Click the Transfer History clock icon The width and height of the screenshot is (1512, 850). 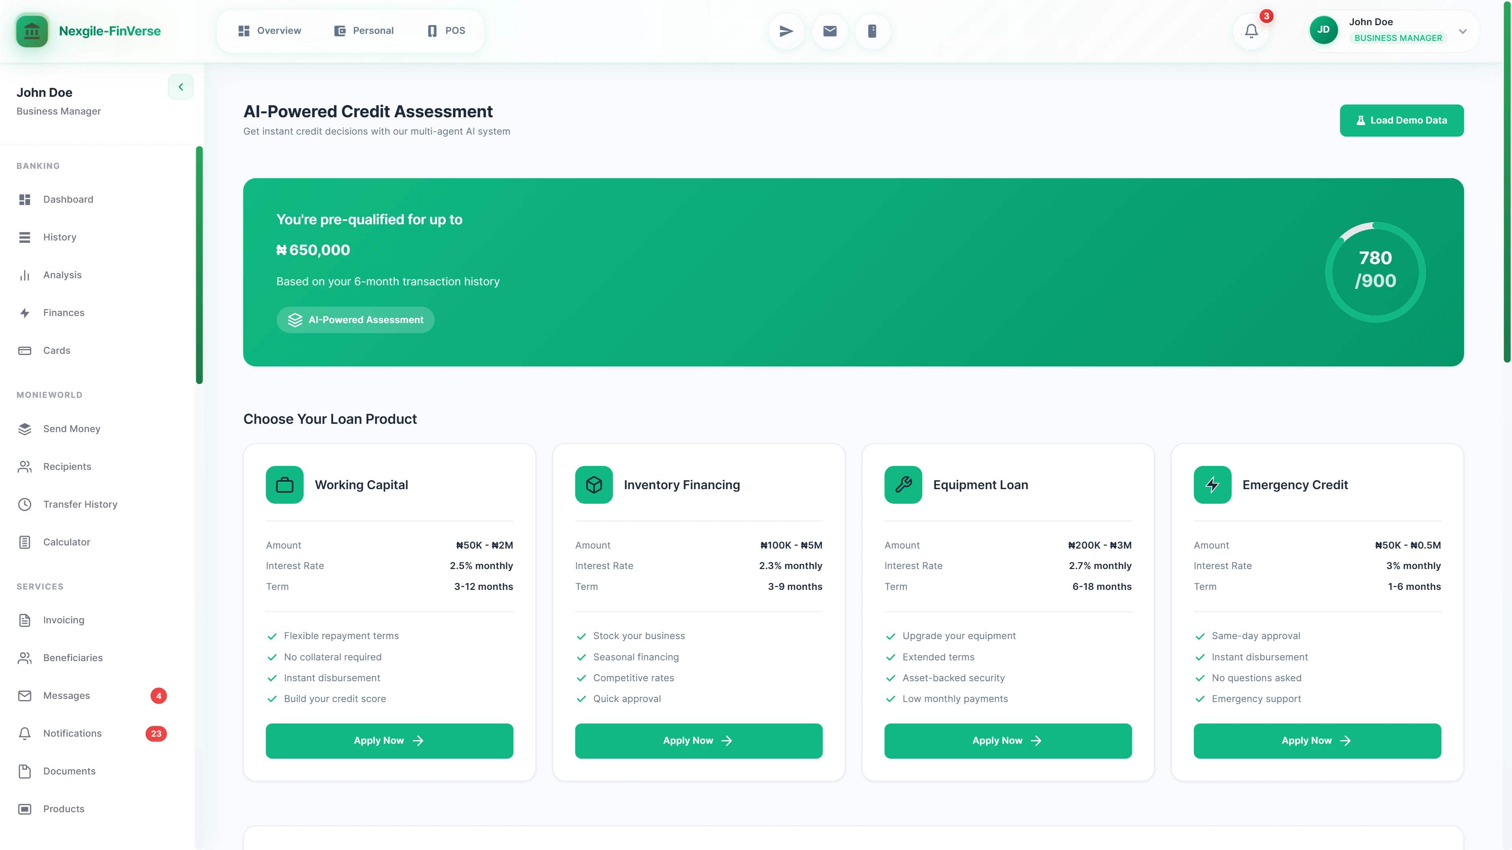coord(25,504)
